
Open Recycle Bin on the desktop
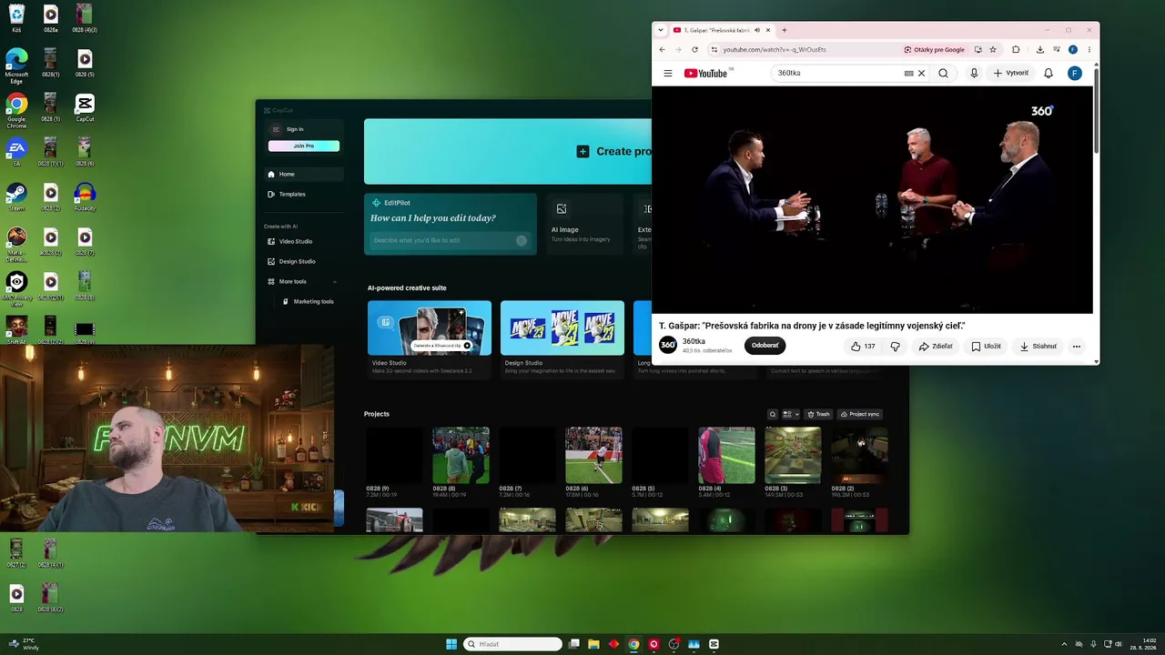point(16,17)
